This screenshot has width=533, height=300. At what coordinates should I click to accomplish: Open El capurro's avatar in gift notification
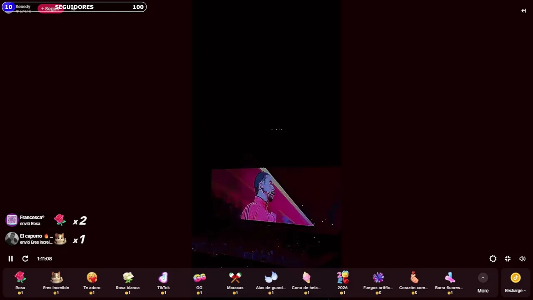(x=12, y=239)
